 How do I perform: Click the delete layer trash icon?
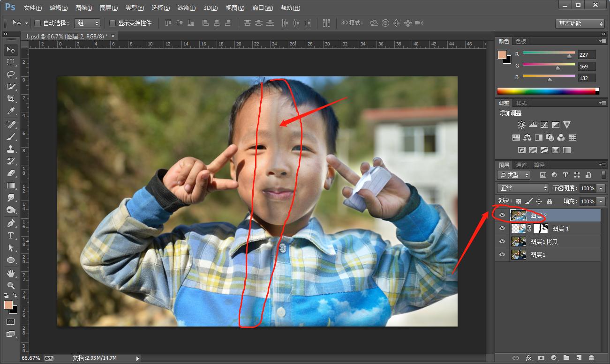tap(591, 358)
